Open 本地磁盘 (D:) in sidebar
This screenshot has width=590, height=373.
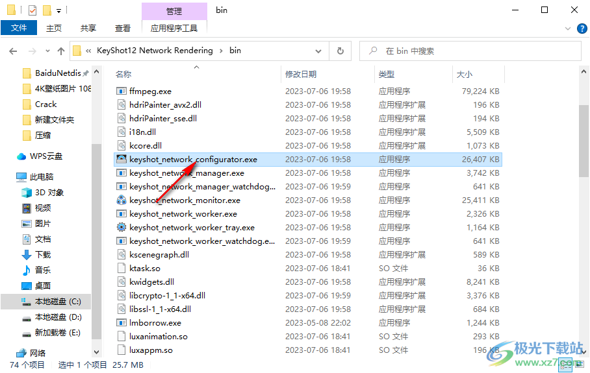pyautogui.click(x=51, y=317)
